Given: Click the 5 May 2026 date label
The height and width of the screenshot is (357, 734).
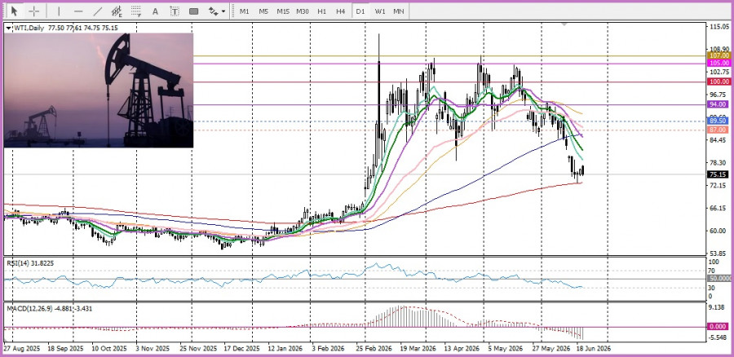Looking at the screenshot, I should (x=505, y=349).
